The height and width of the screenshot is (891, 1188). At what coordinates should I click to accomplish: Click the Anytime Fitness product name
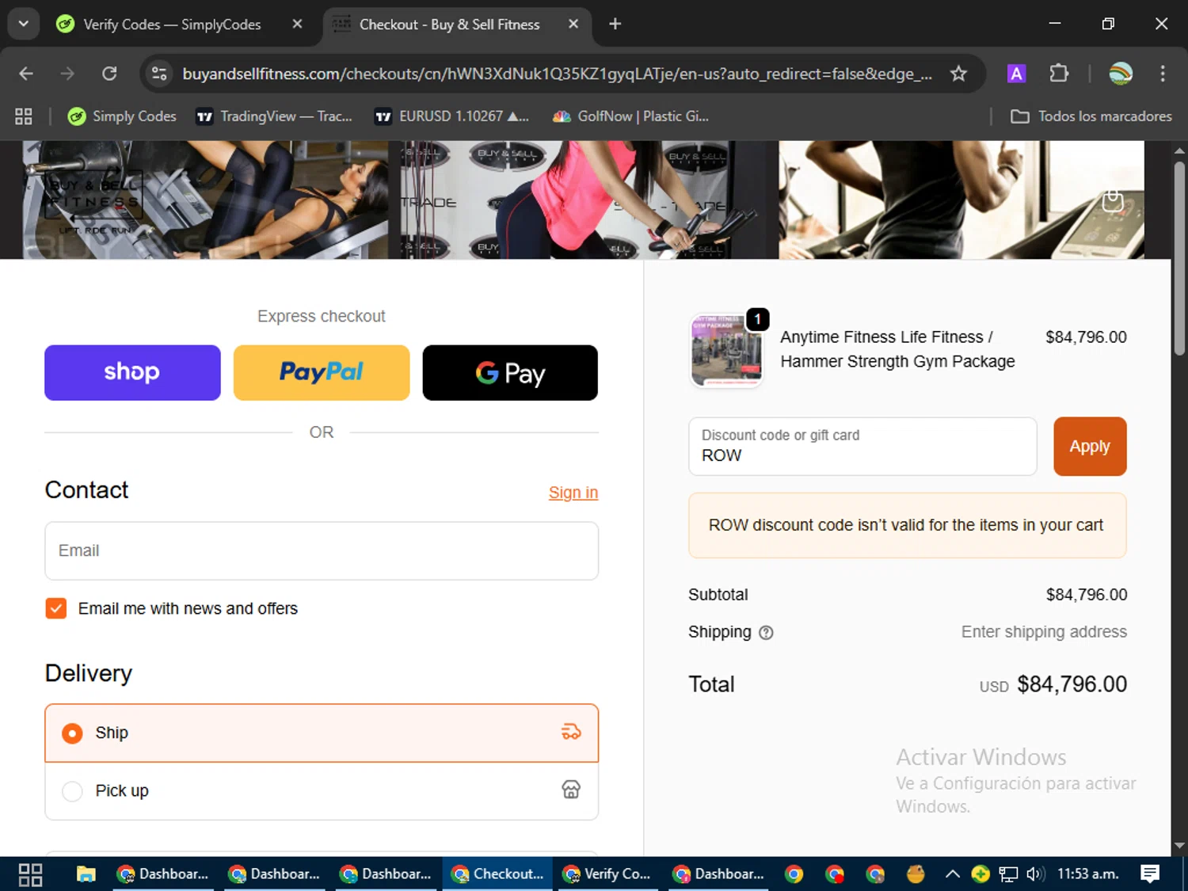(x=897, y=349)
